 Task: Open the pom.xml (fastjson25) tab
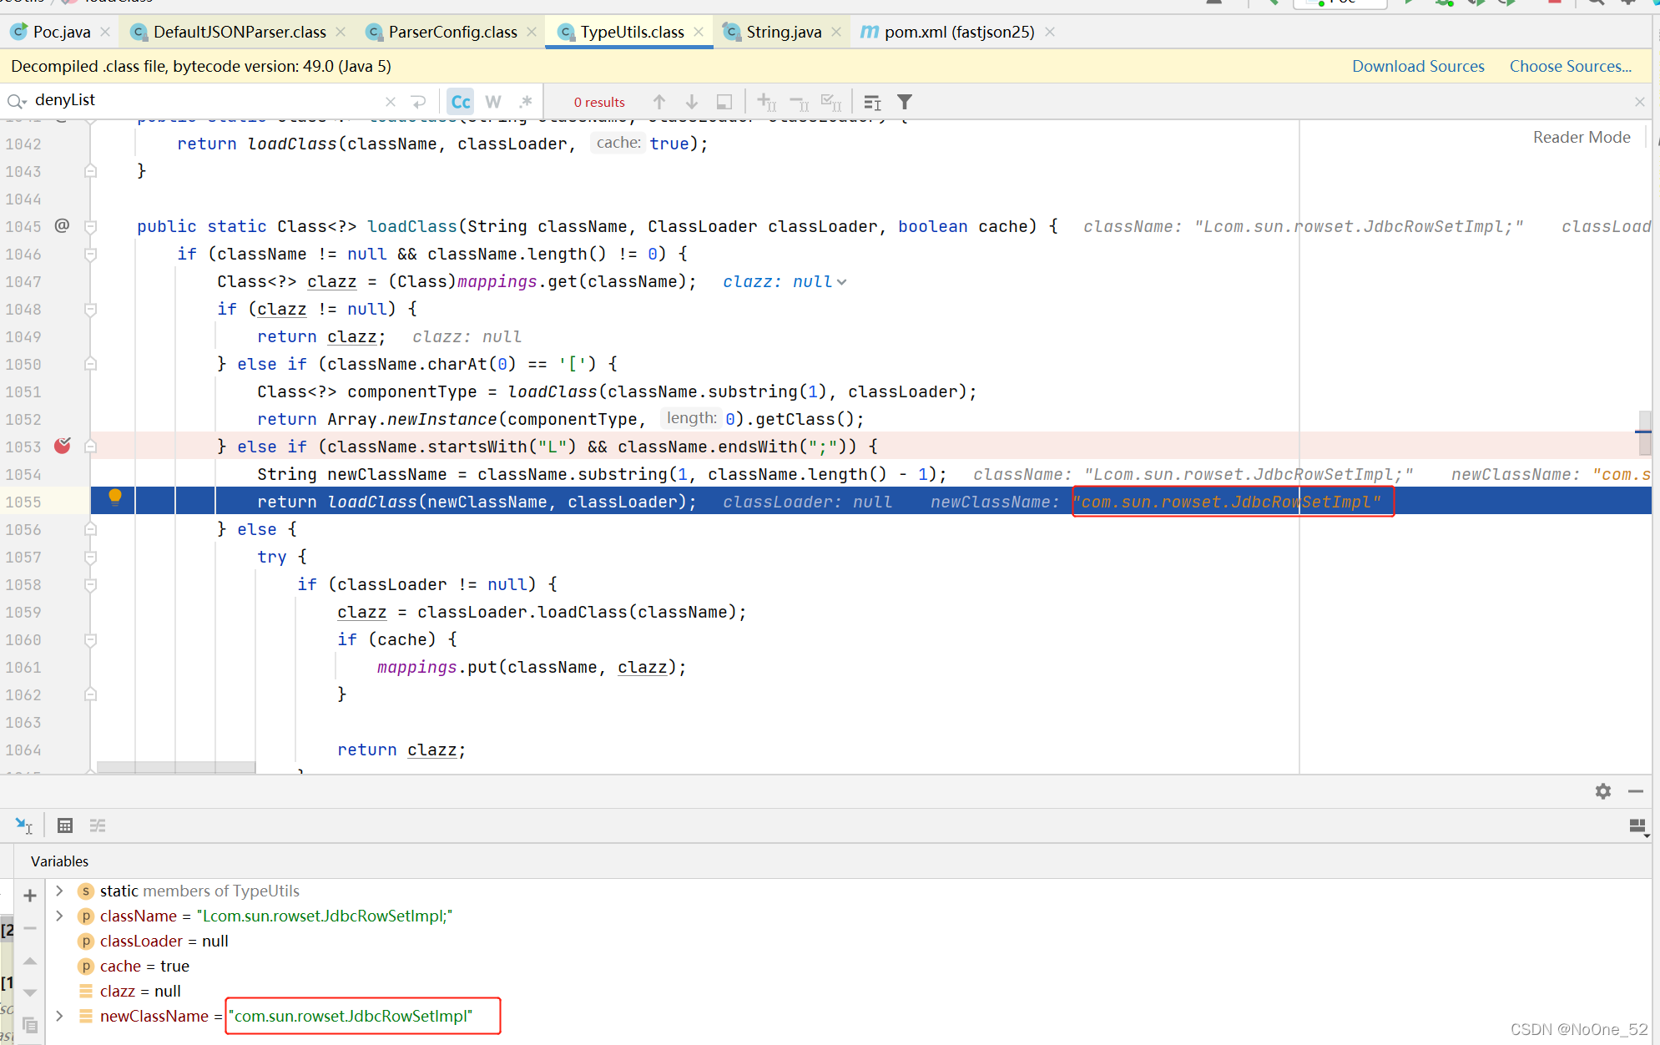[958, 32]
